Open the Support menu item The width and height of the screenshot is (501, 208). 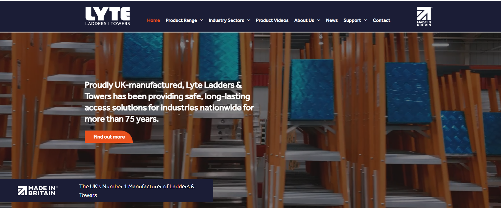coord(352,20)
